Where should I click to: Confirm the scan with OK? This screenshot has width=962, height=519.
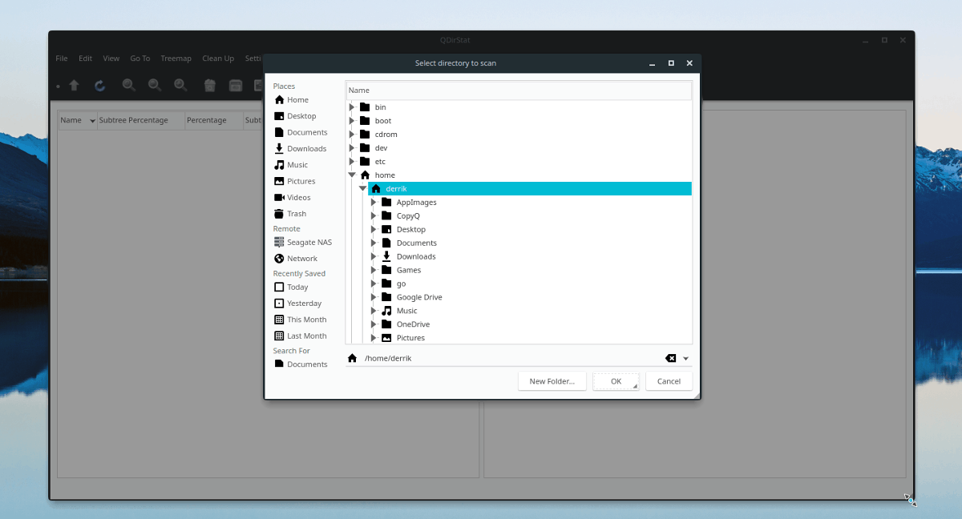click(x=615, y=380)
